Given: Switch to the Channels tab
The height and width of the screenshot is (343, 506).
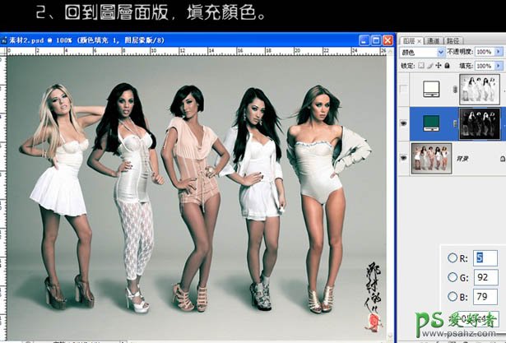Looking at the screenshot, I should point(432,39).
